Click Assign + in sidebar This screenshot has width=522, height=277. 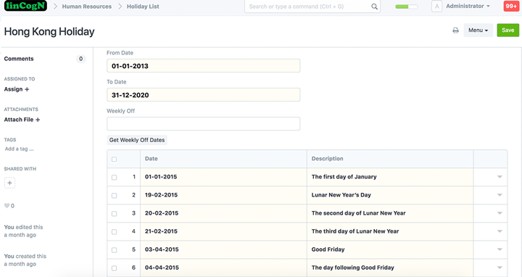17,89
